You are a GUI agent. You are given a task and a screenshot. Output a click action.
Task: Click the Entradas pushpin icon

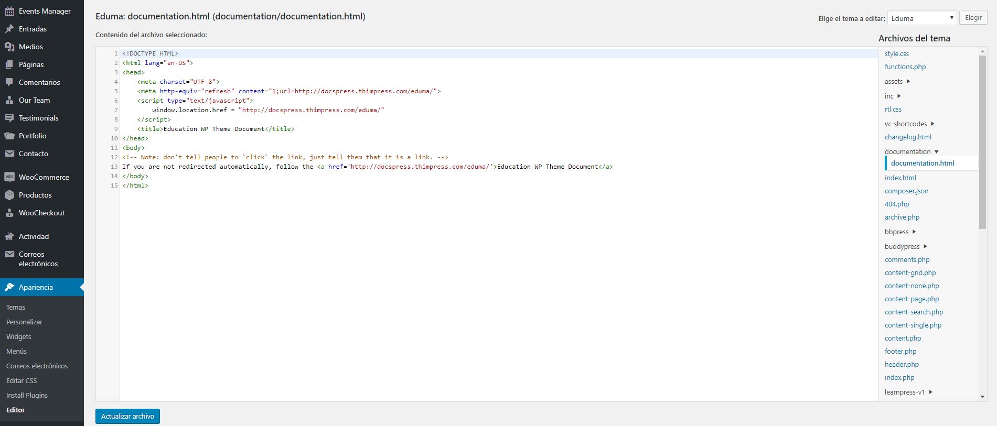point(9,29)
